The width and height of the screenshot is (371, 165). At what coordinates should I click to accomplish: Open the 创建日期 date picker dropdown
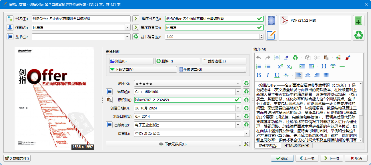click(238, 108)
